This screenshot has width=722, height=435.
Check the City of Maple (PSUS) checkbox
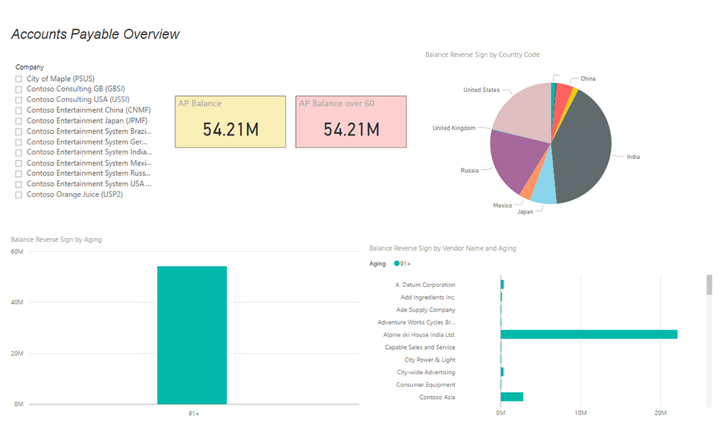coord(18,79)
